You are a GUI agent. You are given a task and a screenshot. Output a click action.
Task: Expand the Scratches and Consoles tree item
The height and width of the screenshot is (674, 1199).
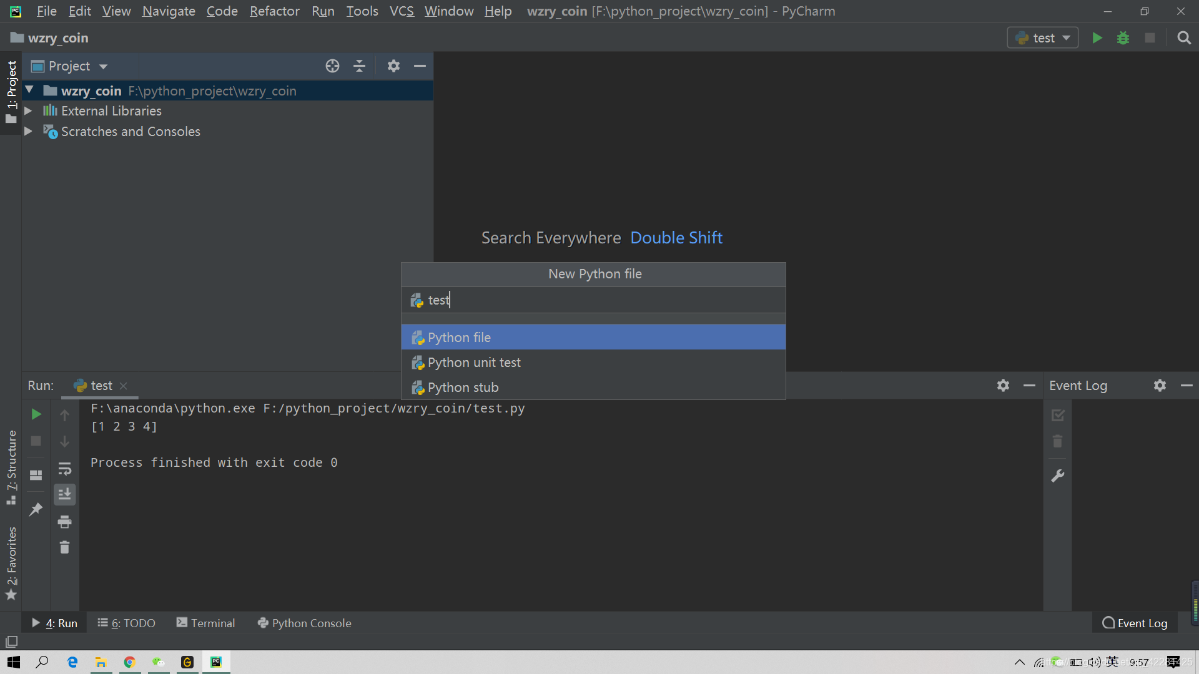pyautogui.click(x=29, y=132)
